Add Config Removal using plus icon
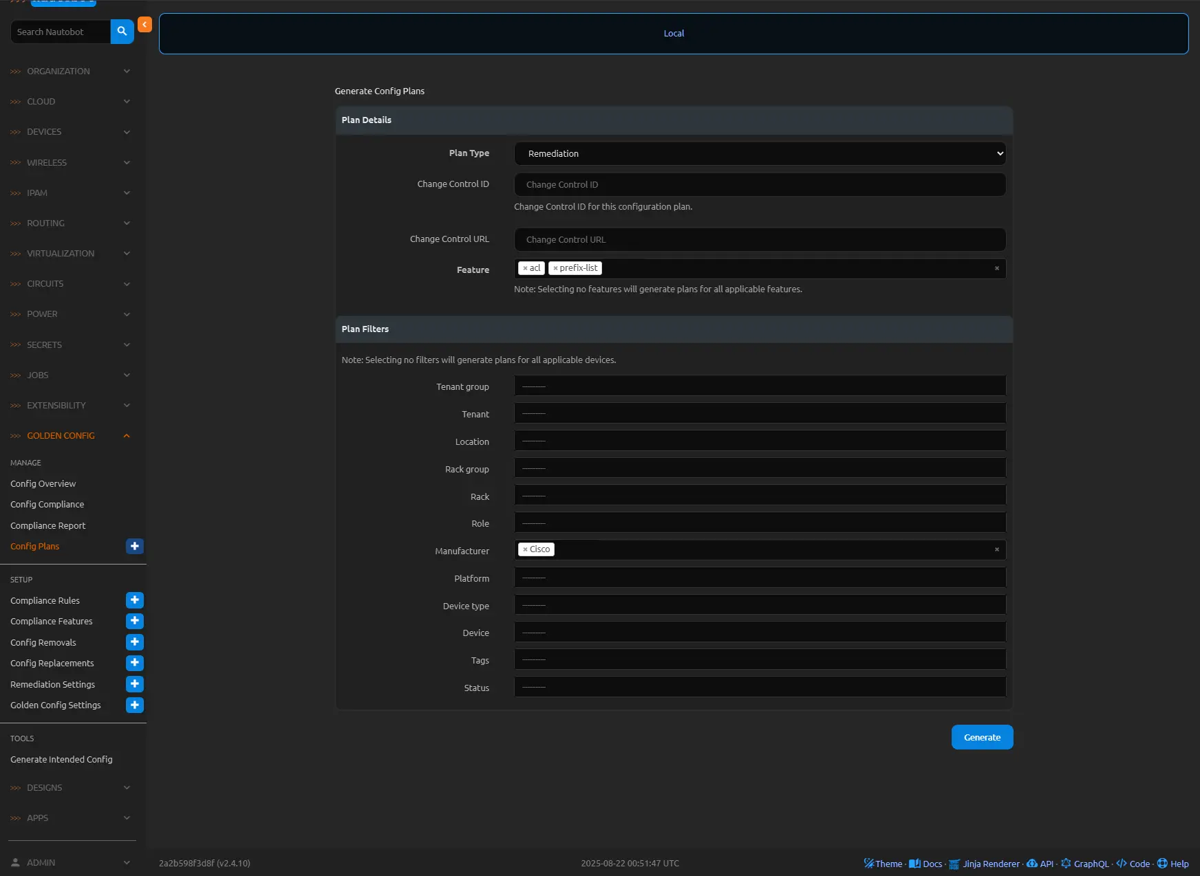 coord(135,642)
